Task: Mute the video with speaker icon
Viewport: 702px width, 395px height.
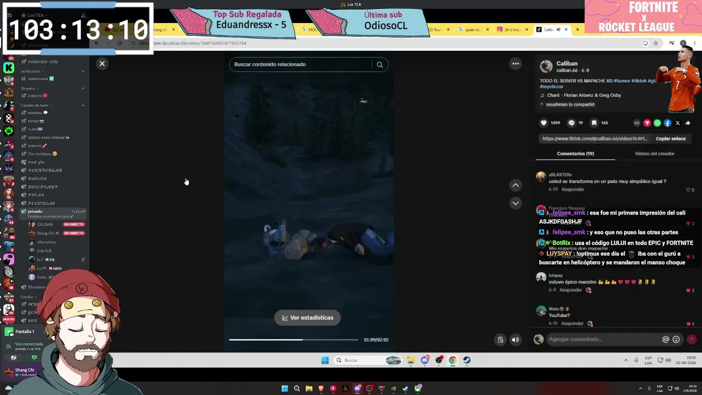Action: [x=515, y=340]
